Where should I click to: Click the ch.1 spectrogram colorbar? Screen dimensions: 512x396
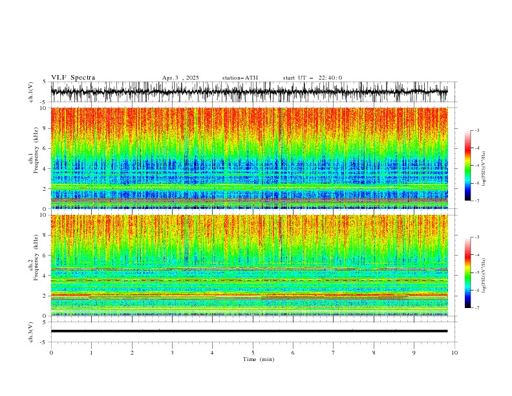pyautogui.click(x=467, y=166)
